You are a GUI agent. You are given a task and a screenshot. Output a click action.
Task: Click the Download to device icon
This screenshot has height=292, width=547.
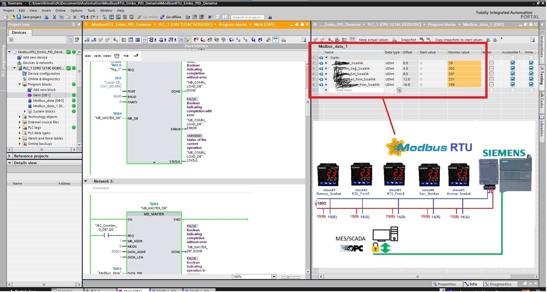coord(111,17)
